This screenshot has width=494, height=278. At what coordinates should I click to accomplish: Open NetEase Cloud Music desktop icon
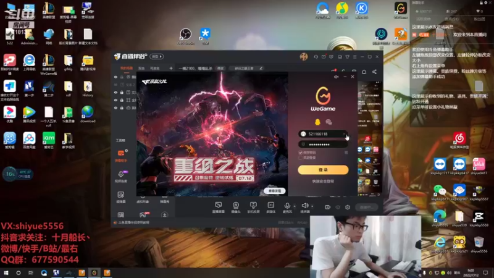(459, 141)
